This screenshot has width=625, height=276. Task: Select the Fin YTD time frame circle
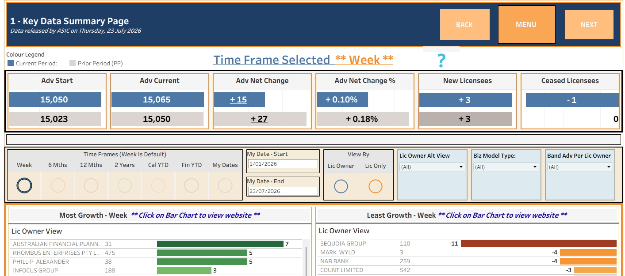pos(192,185)
